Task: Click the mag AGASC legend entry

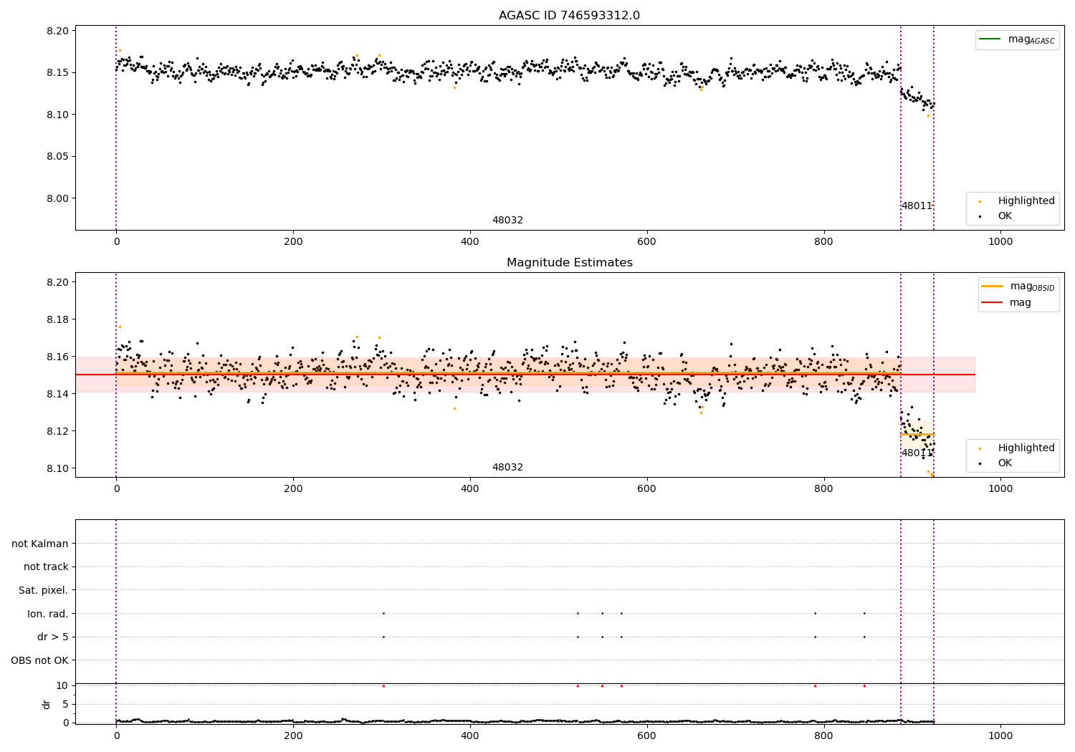Action: pos(1018,39)
